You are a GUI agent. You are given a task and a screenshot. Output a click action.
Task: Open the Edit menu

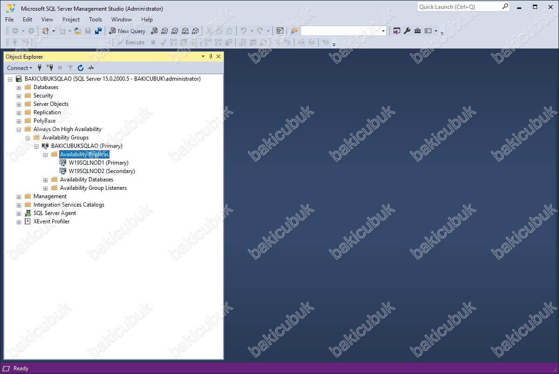(x=27, y=20)
